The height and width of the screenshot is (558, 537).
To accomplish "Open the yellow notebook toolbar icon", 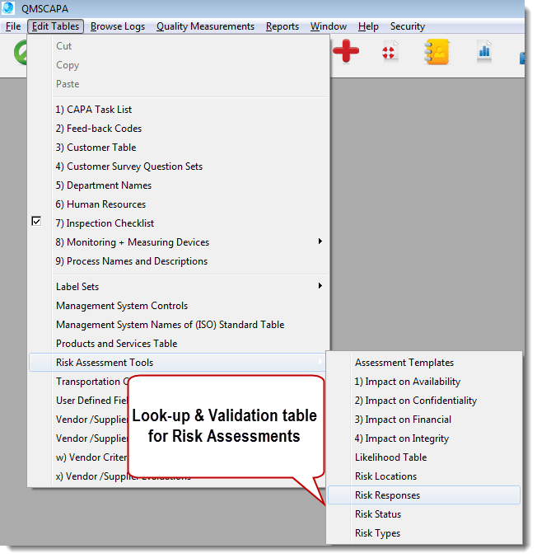I will (x=437, y=53).
